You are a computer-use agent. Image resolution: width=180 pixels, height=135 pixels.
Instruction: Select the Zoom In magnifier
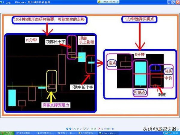(85, 128)
